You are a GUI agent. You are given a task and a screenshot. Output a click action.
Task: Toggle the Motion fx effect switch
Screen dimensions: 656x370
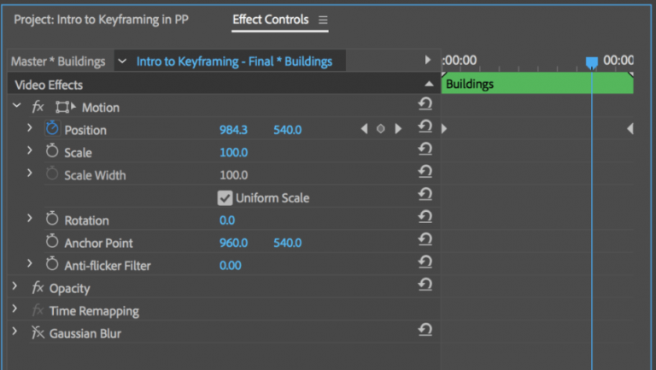(38, 107)
